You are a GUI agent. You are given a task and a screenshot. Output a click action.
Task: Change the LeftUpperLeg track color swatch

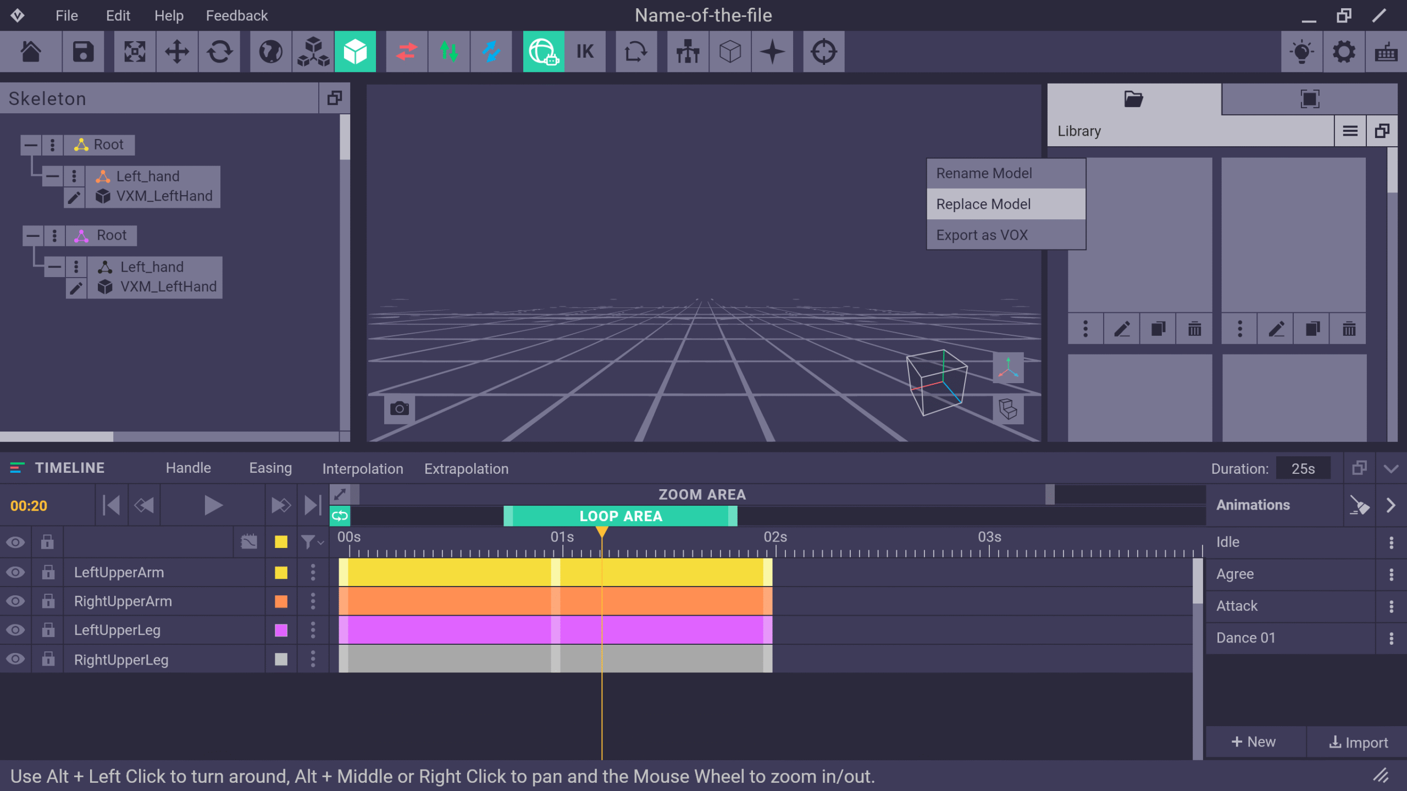click(281, 630)
